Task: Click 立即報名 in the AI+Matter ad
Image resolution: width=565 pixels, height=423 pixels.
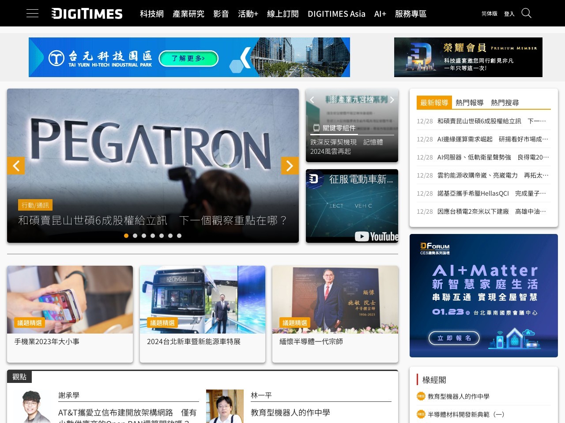Action: coord(454,338)
